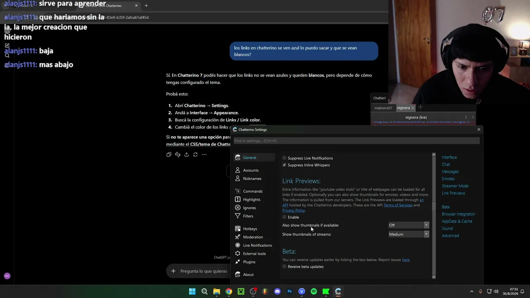Click the plus icon in ChatGPT prompt box
Screen dimensions: 530x298
(x=173, y=271)
